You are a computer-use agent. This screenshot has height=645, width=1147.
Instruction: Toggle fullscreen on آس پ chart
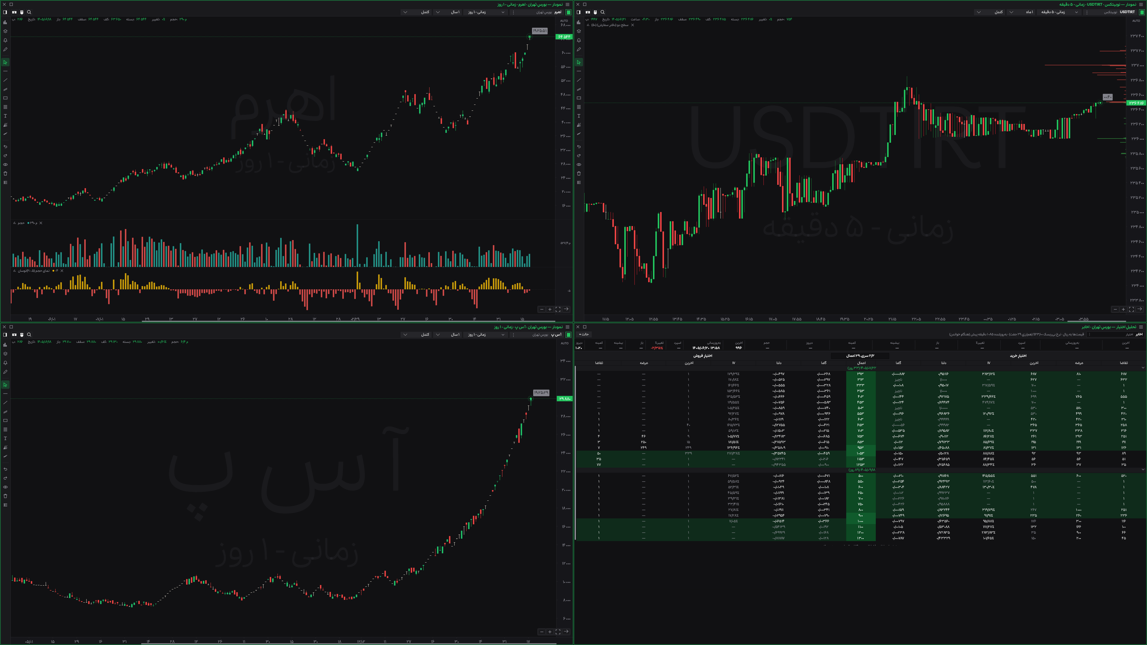tap(558, 631)
